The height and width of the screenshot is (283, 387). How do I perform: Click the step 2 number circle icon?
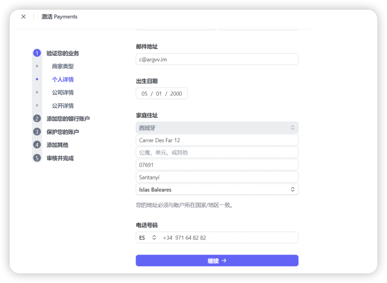coord(37,119)
